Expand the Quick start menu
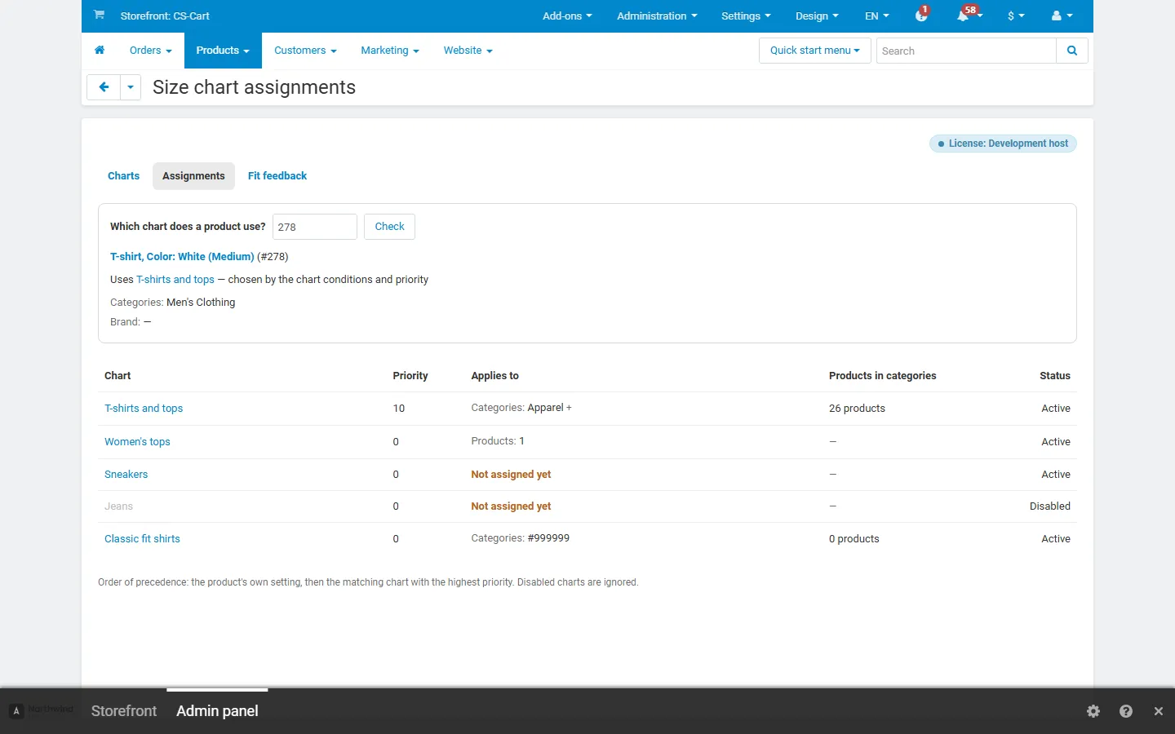This screenshot has width=1175, height=734. point(814,51)
